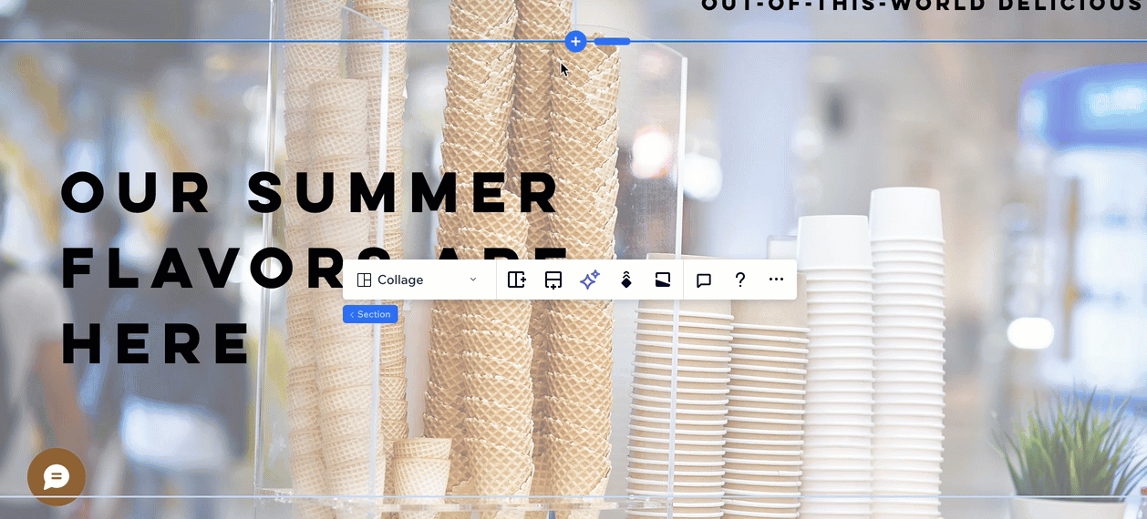Open the section background settings icon
1147x519 pixels.
click(663, 280)
